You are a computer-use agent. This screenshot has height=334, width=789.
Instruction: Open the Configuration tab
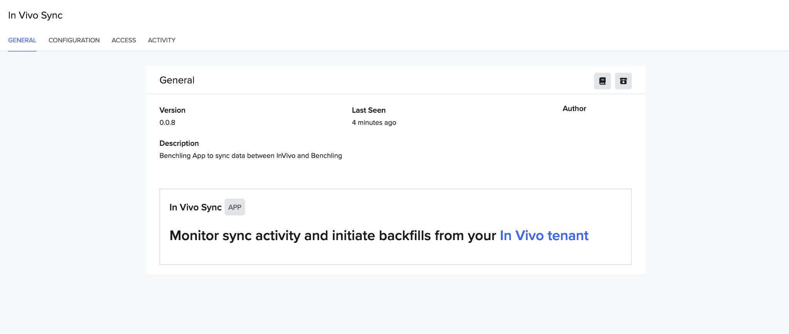[74, 40]
